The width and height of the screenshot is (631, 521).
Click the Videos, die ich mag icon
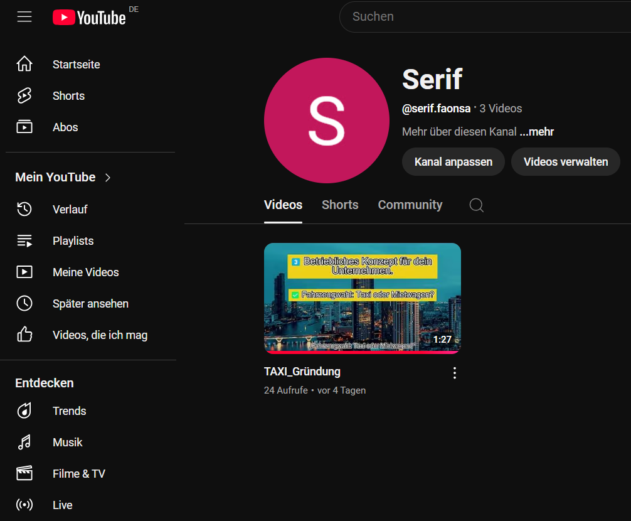(x=24, y=335)
